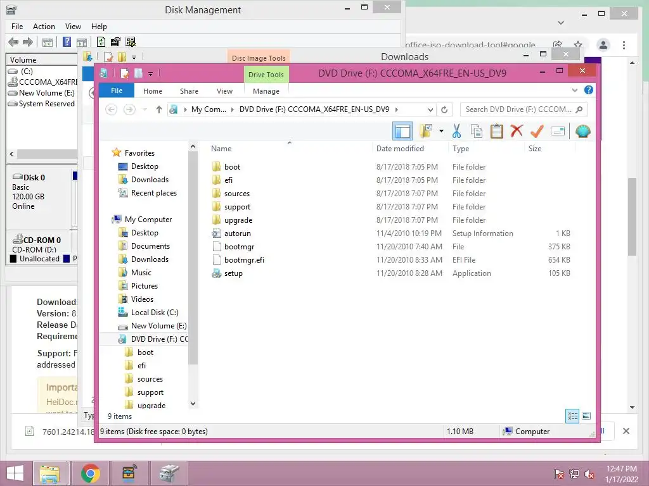Open the File tab in DVD Drive window

[x=117, y=90]
